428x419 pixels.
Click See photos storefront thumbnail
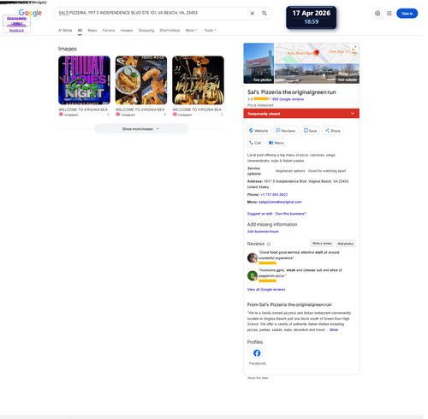(x=259, y=63)
